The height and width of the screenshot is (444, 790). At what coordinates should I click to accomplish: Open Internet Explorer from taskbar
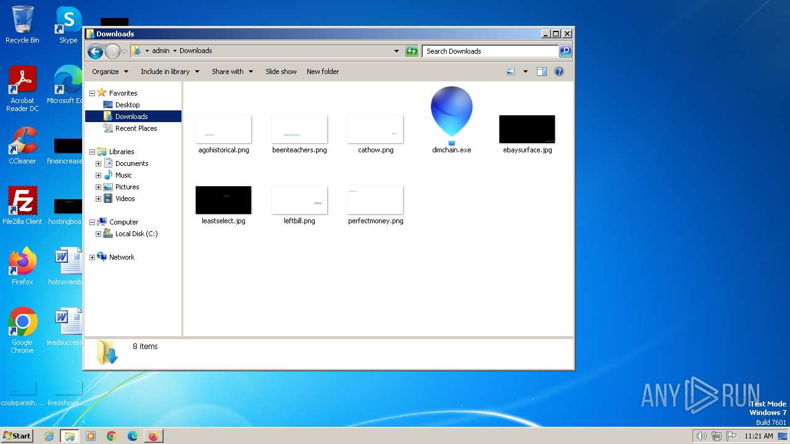[x=49, y=436]
